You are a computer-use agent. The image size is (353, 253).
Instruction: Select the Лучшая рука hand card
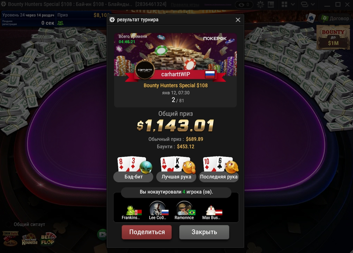pos(177,170)
